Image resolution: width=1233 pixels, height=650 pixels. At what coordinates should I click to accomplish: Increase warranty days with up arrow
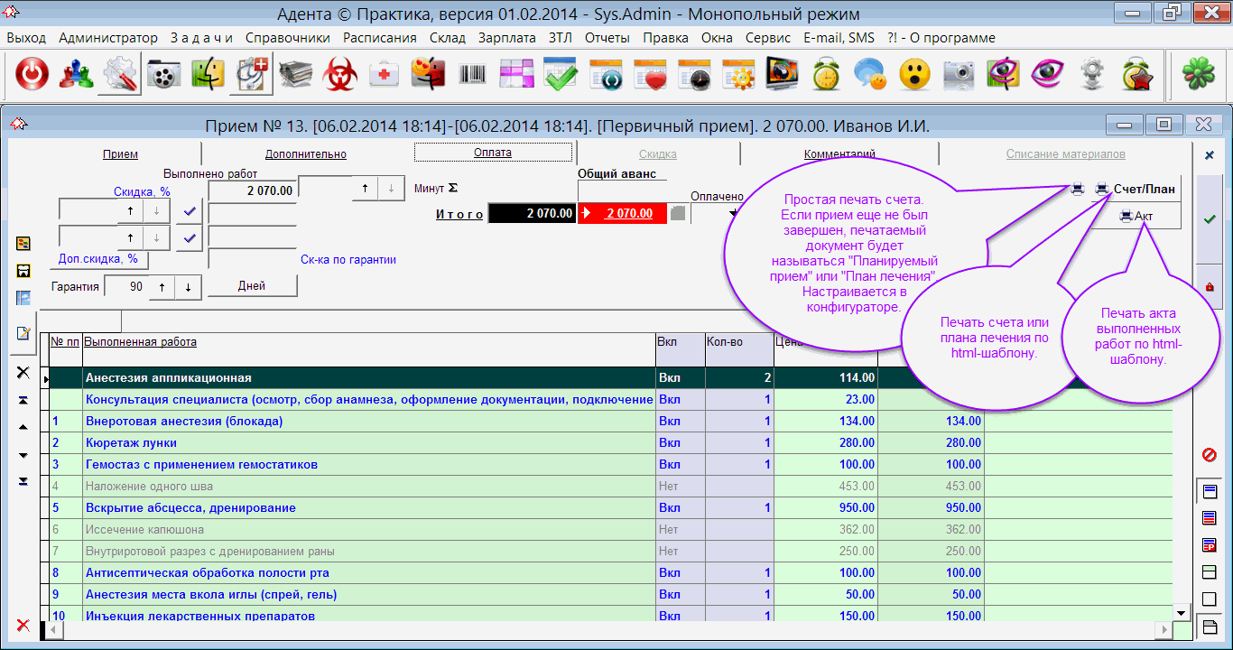pyautogui.click(x=162, y=287)
